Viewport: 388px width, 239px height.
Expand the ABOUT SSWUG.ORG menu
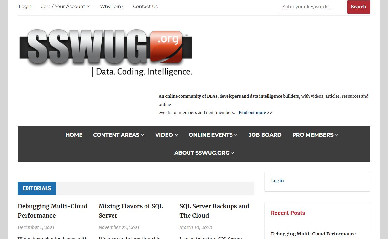click(x=204, y=153)
